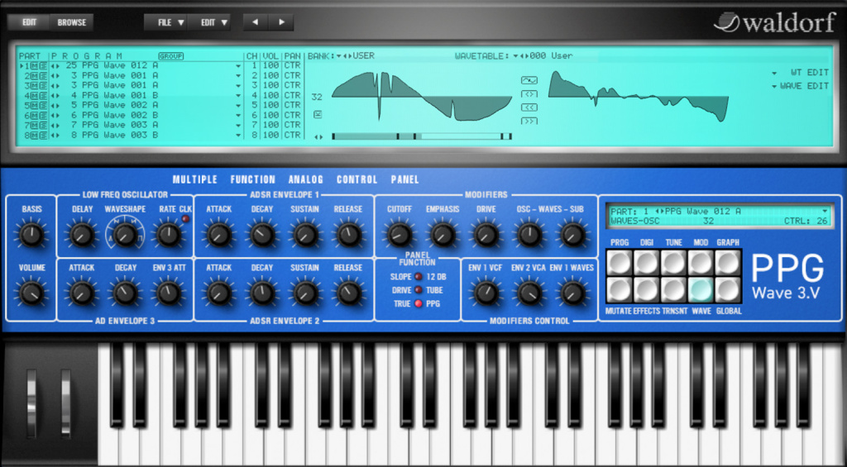Open the EDIT dropdown menu beside FILE
This screenshot has height=467, width=847.
tap(213, 22)
